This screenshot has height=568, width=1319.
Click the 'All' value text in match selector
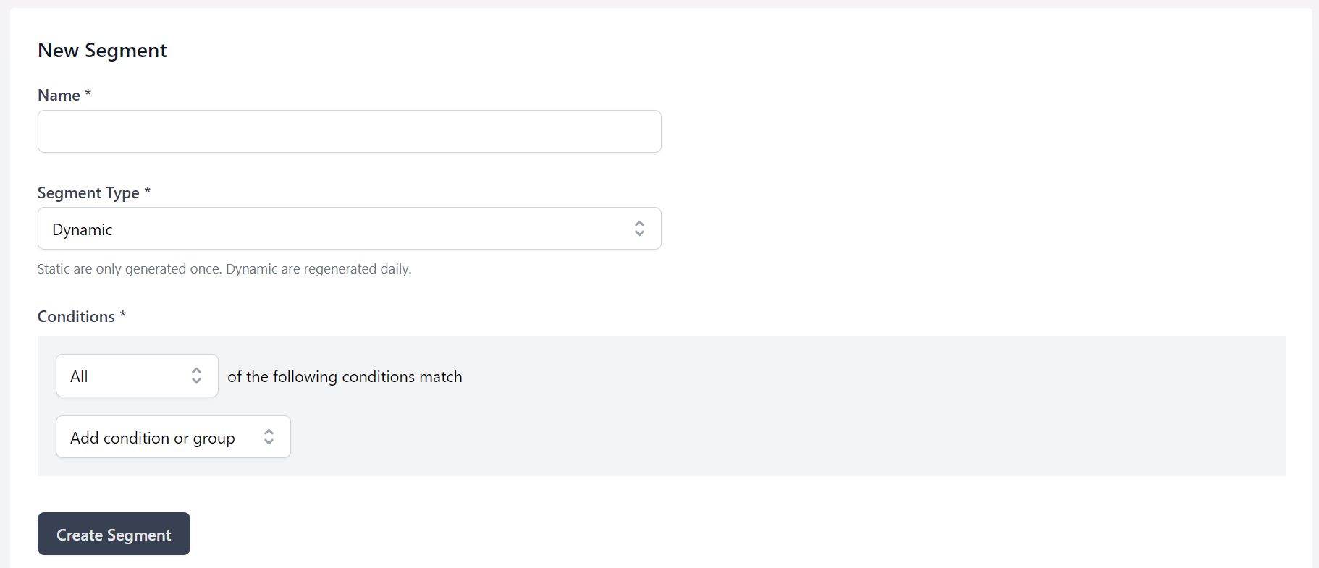point(79,377)
